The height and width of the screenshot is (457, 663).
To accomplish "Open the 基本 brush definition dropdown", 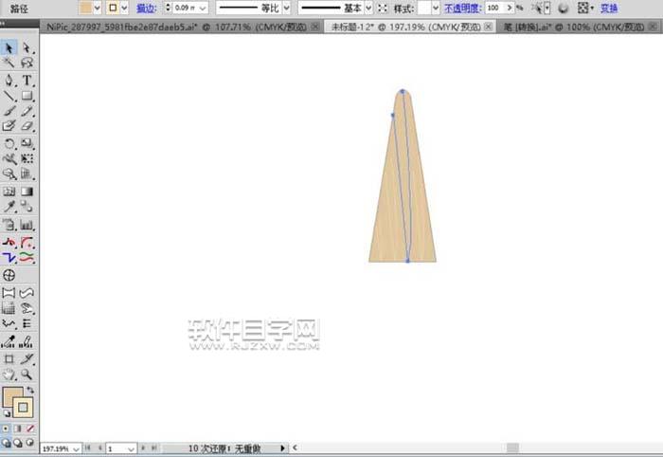I will point(368,8).
